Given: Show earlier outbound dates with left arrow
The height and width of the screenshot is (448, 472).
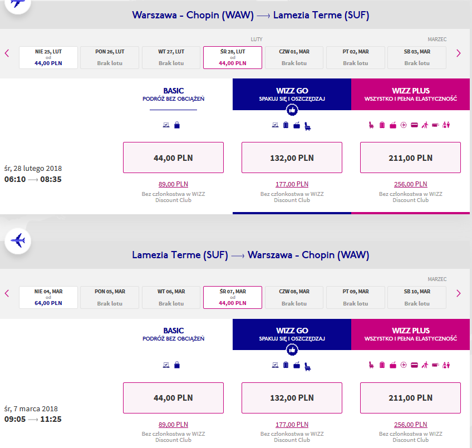Looking at the screenshot, I should 7,53.
